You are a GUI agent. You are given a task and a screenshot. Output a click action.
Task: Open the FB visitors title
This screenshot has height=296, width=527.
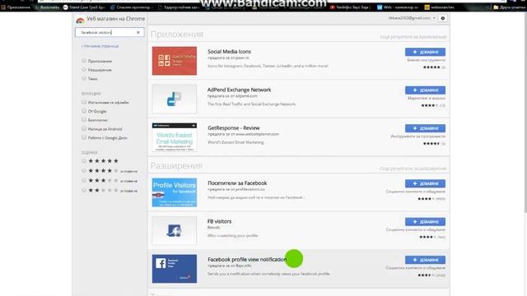(219, 221)
